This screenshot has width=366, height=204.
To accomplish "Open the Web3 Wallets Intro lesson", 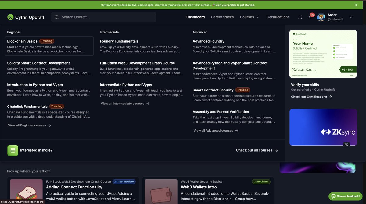I will 199,187.
